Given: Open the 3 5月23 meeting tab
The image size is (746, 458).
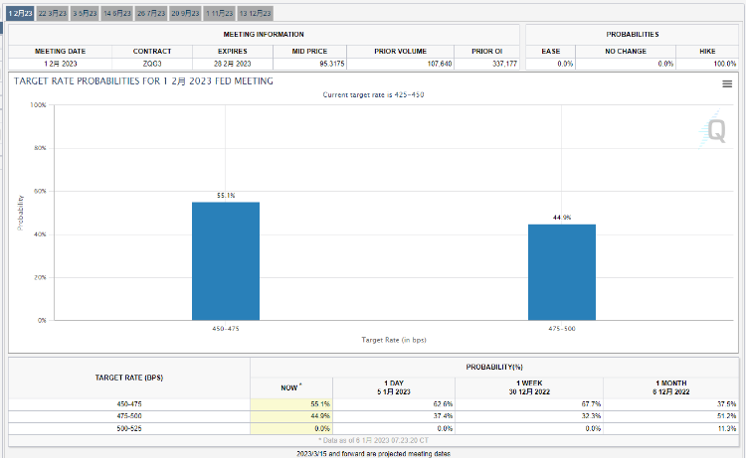Looking at the screenshot, I should pyautogui.click(x=85, y=13).
